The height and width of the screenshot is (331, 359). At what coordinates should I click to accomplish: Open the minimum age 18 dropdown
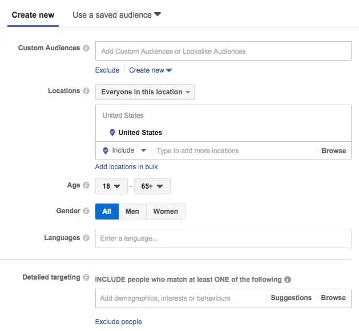[x=110, y=186]
